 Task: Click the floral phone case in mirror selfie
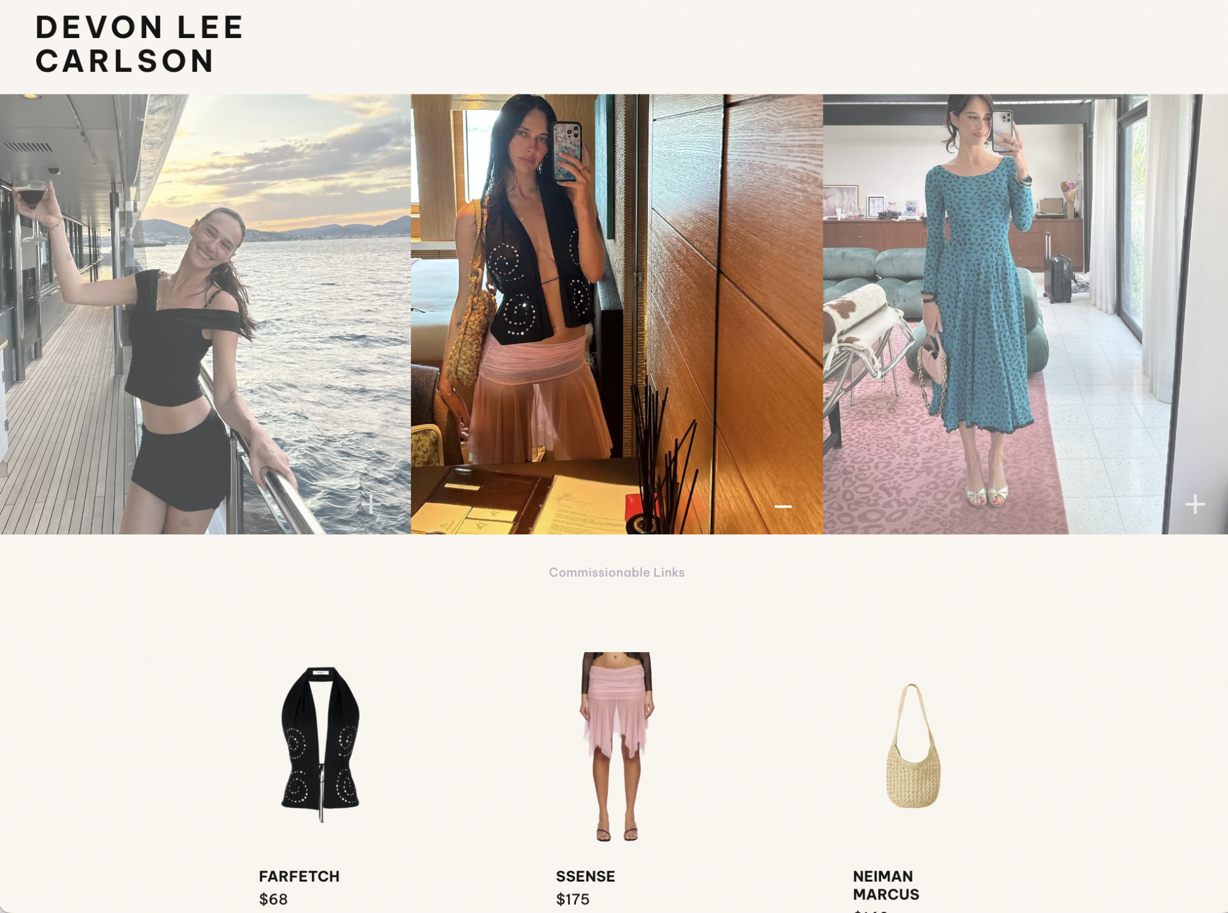point(566,152)
